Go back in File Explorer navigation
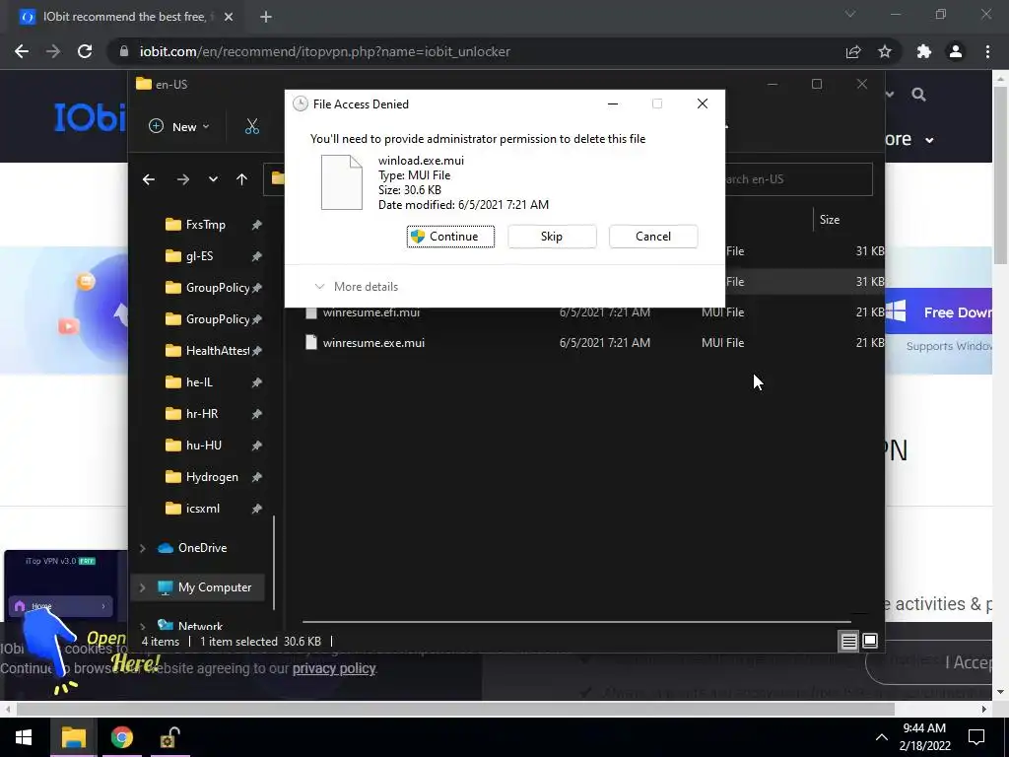Viewport: 1009px width, 757px height. tap(149, 179)
